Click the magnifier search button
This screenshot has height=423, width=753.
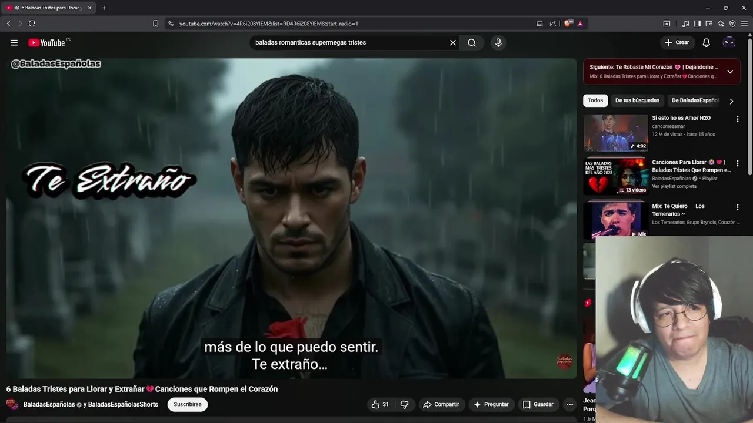coord(472,42)
